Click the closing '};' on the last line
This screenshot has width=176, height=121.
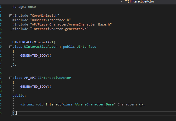[14, 113]
